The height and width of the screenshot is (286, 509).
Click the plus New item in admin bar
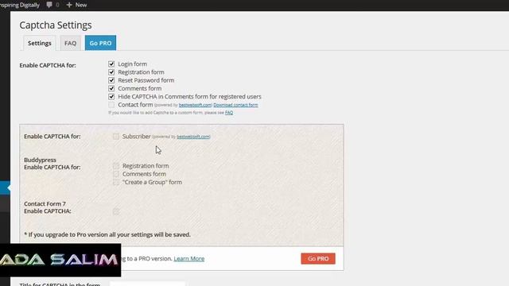point(76,5)
